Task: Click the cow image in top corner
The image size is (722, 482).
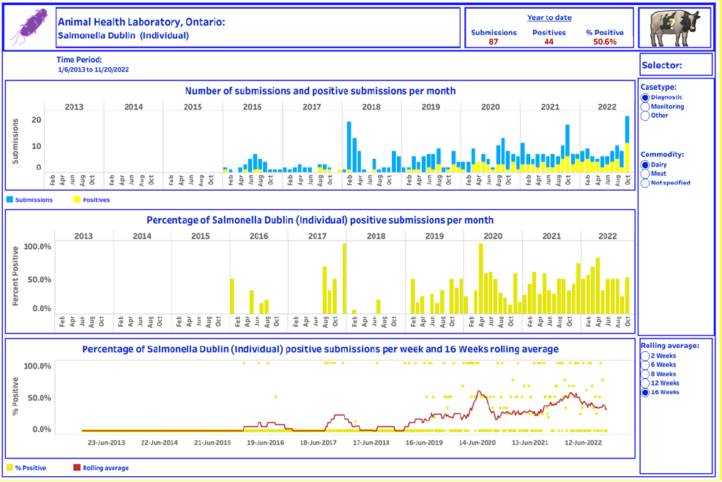Action: tap(674, 29)
